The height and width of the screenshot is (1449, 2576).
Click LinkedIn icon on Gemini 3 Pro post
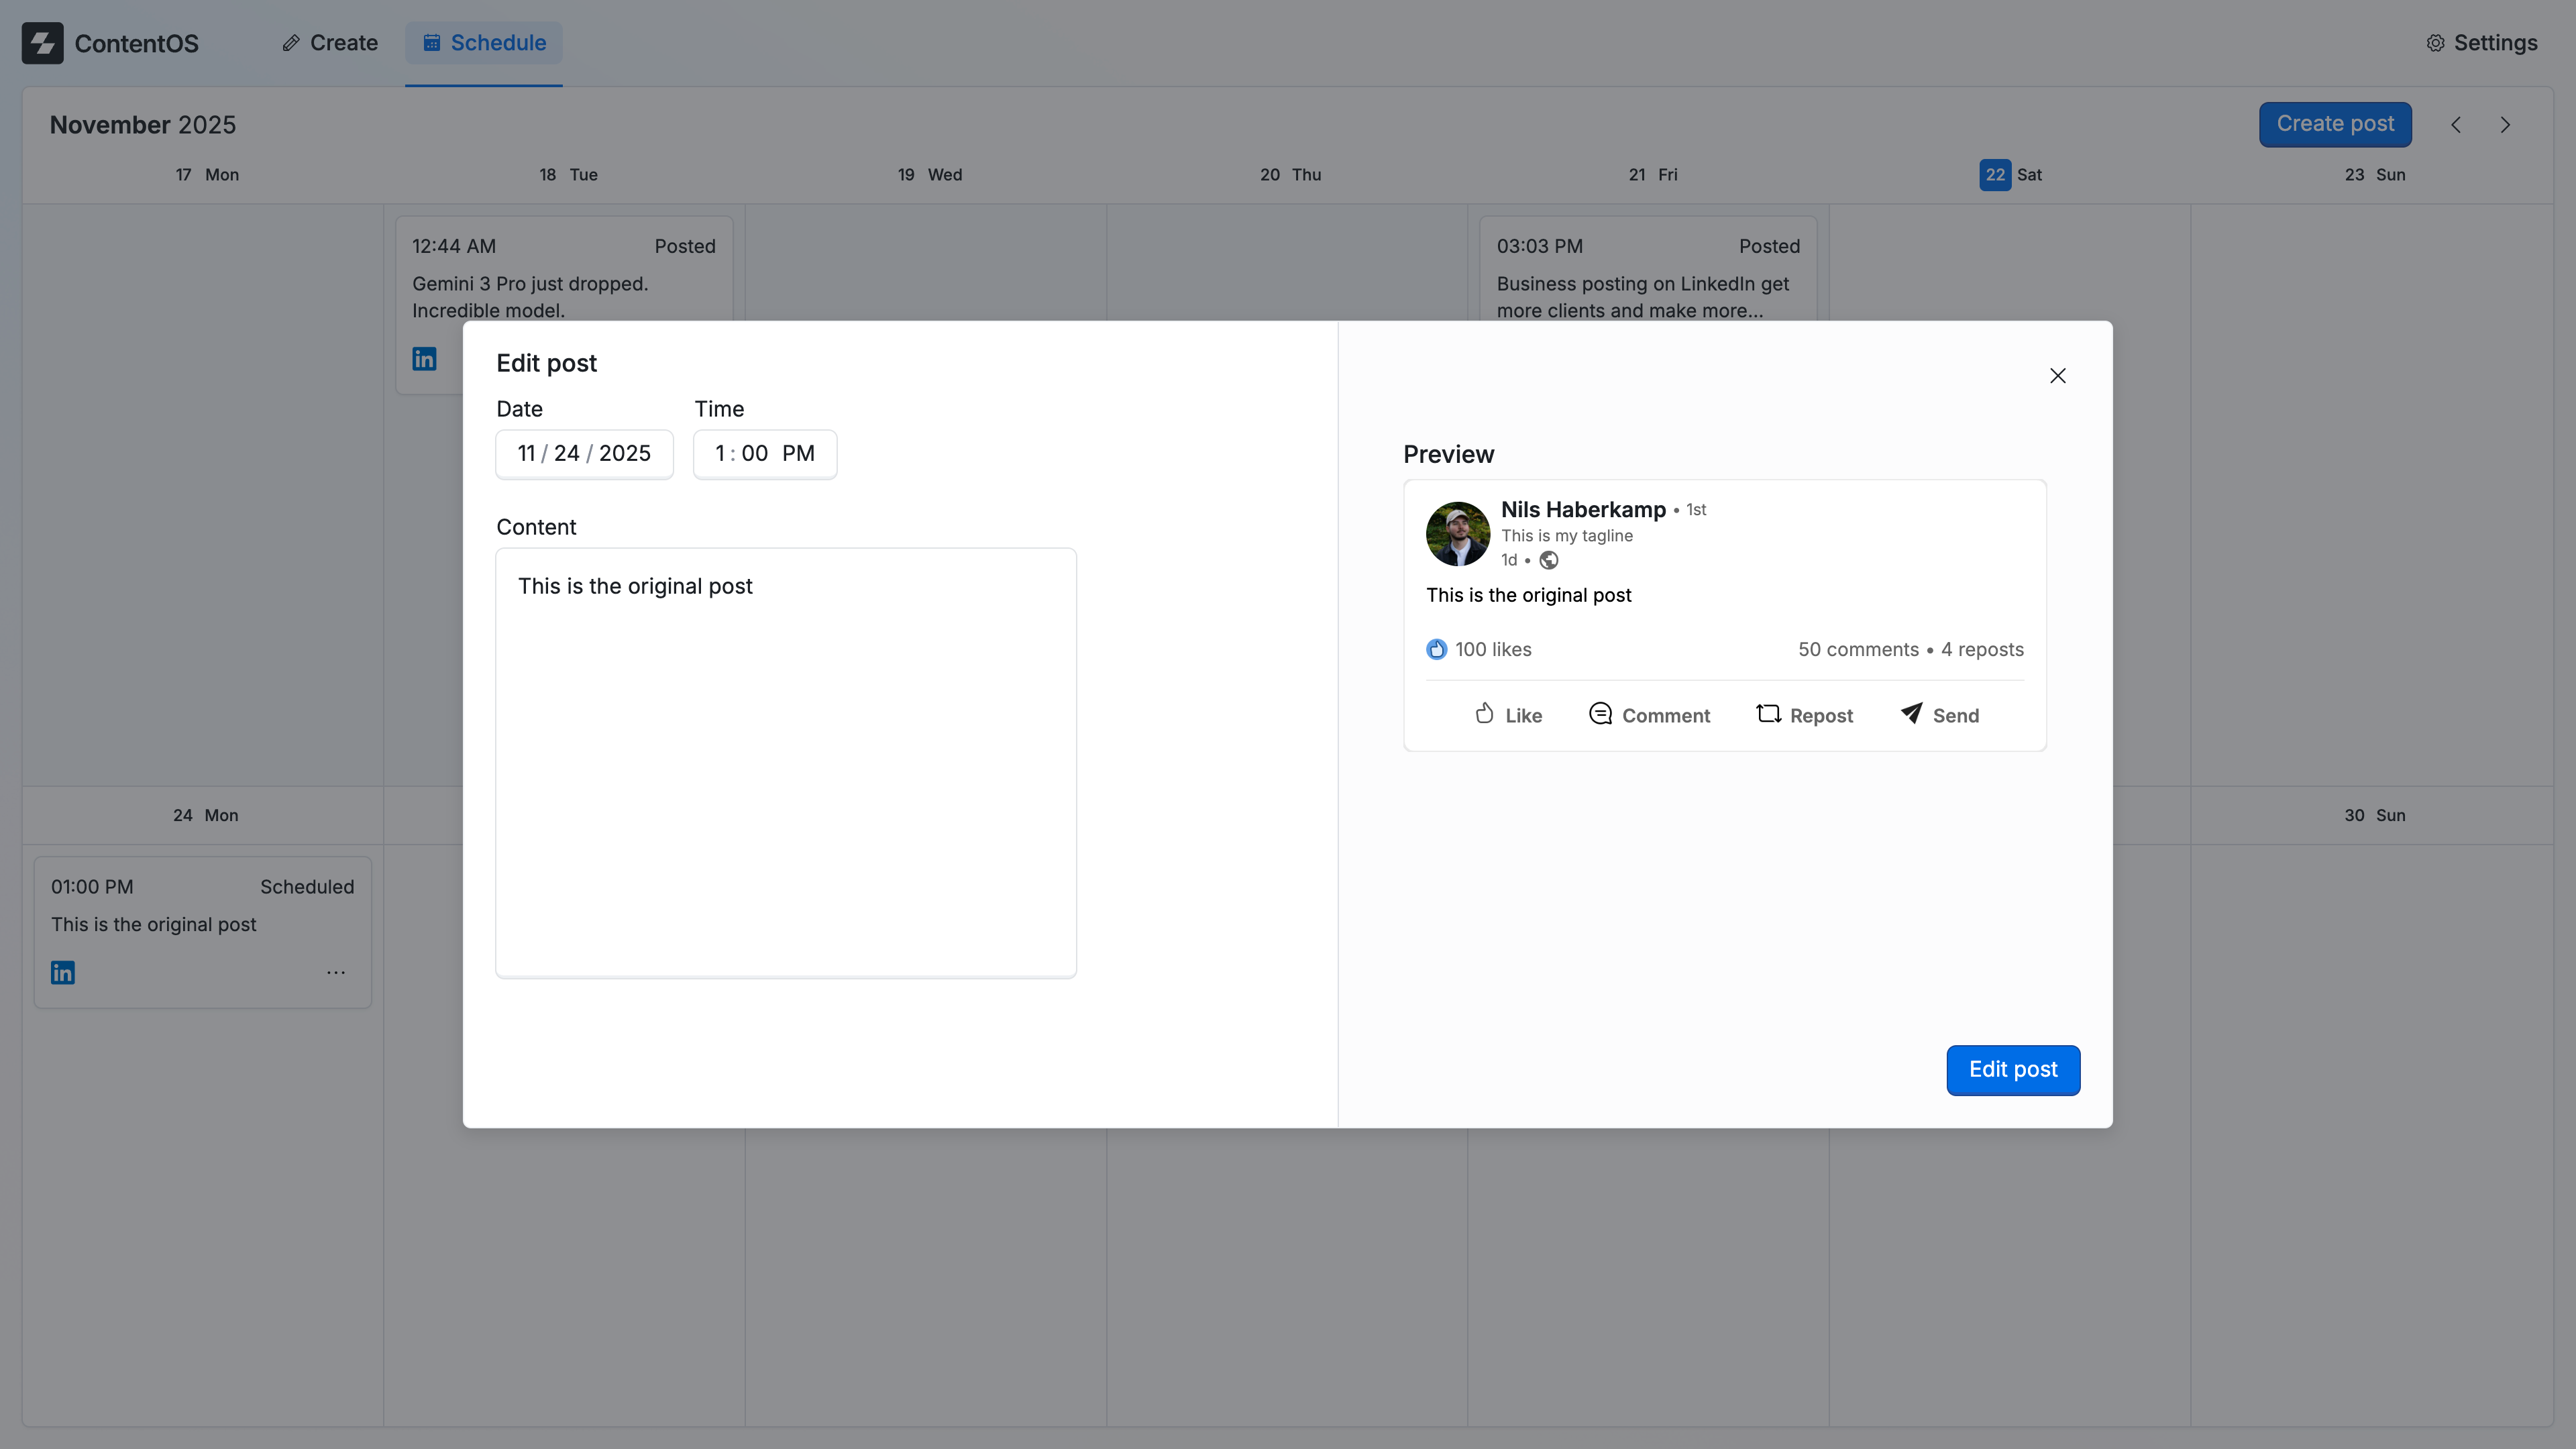424,359
